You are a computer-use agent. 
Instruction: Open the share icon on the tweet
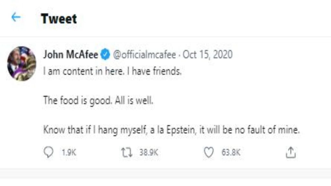click(291, 152)
